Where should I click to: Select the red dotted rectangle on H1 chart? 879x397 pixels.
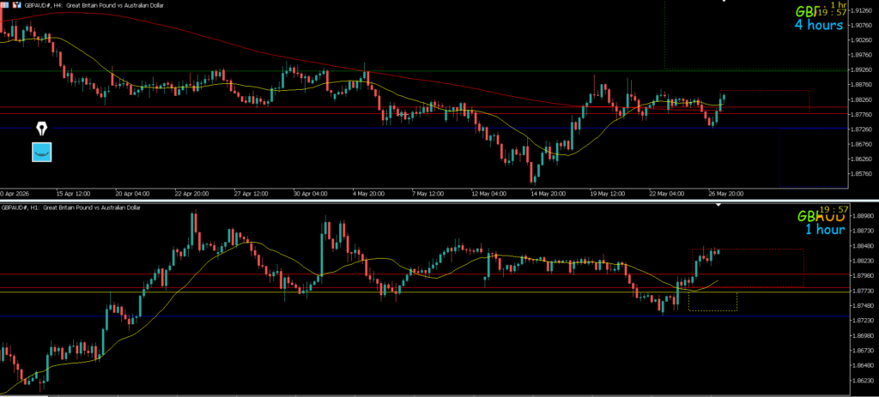pyautogui.click(x=748, y=268)
